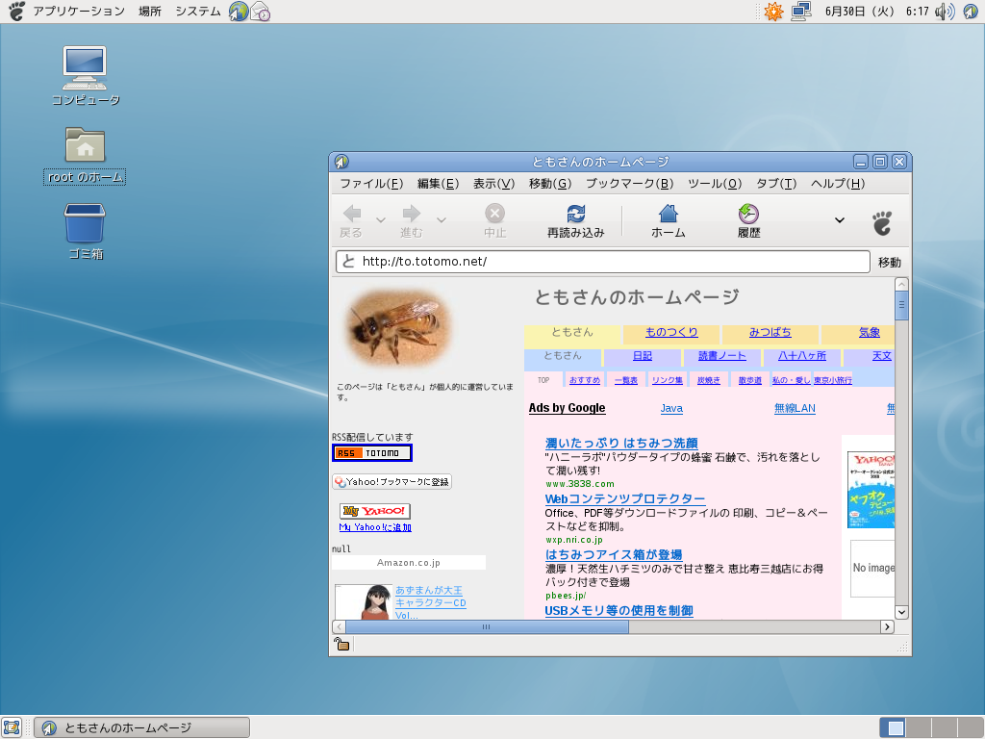The image size is (985, 739).
Task: Open the ものつくり link
Action: pyautogui.click(x=671, y=332)
